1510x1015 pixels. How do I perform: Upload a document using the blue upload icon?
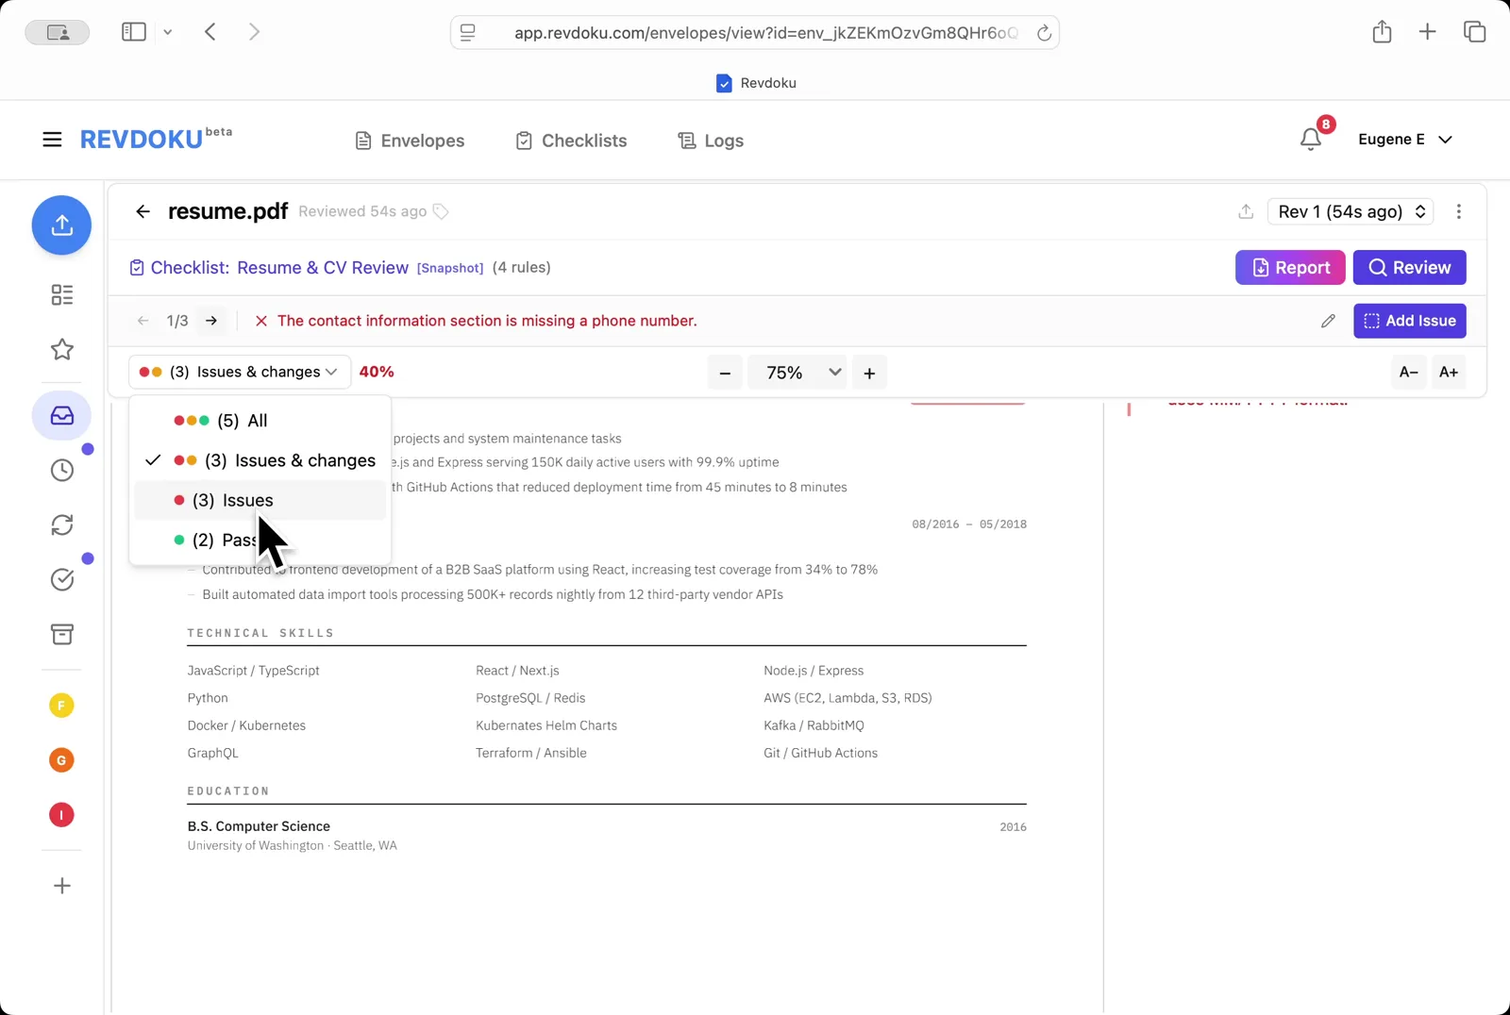[x=61, y=225]
